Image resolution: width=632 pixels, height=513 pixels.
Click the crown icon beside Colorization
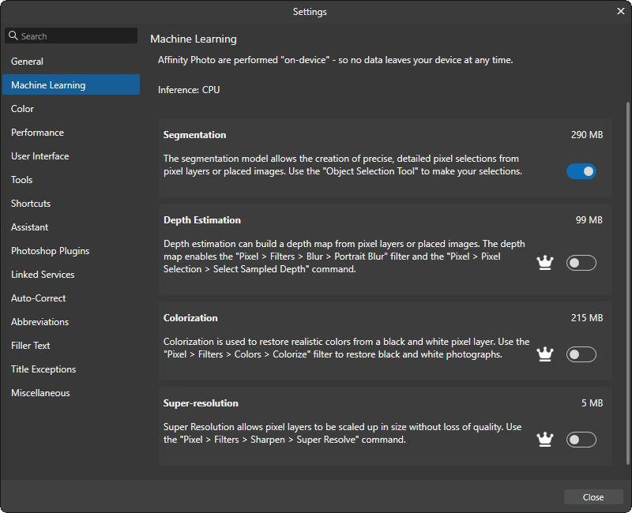544,354
